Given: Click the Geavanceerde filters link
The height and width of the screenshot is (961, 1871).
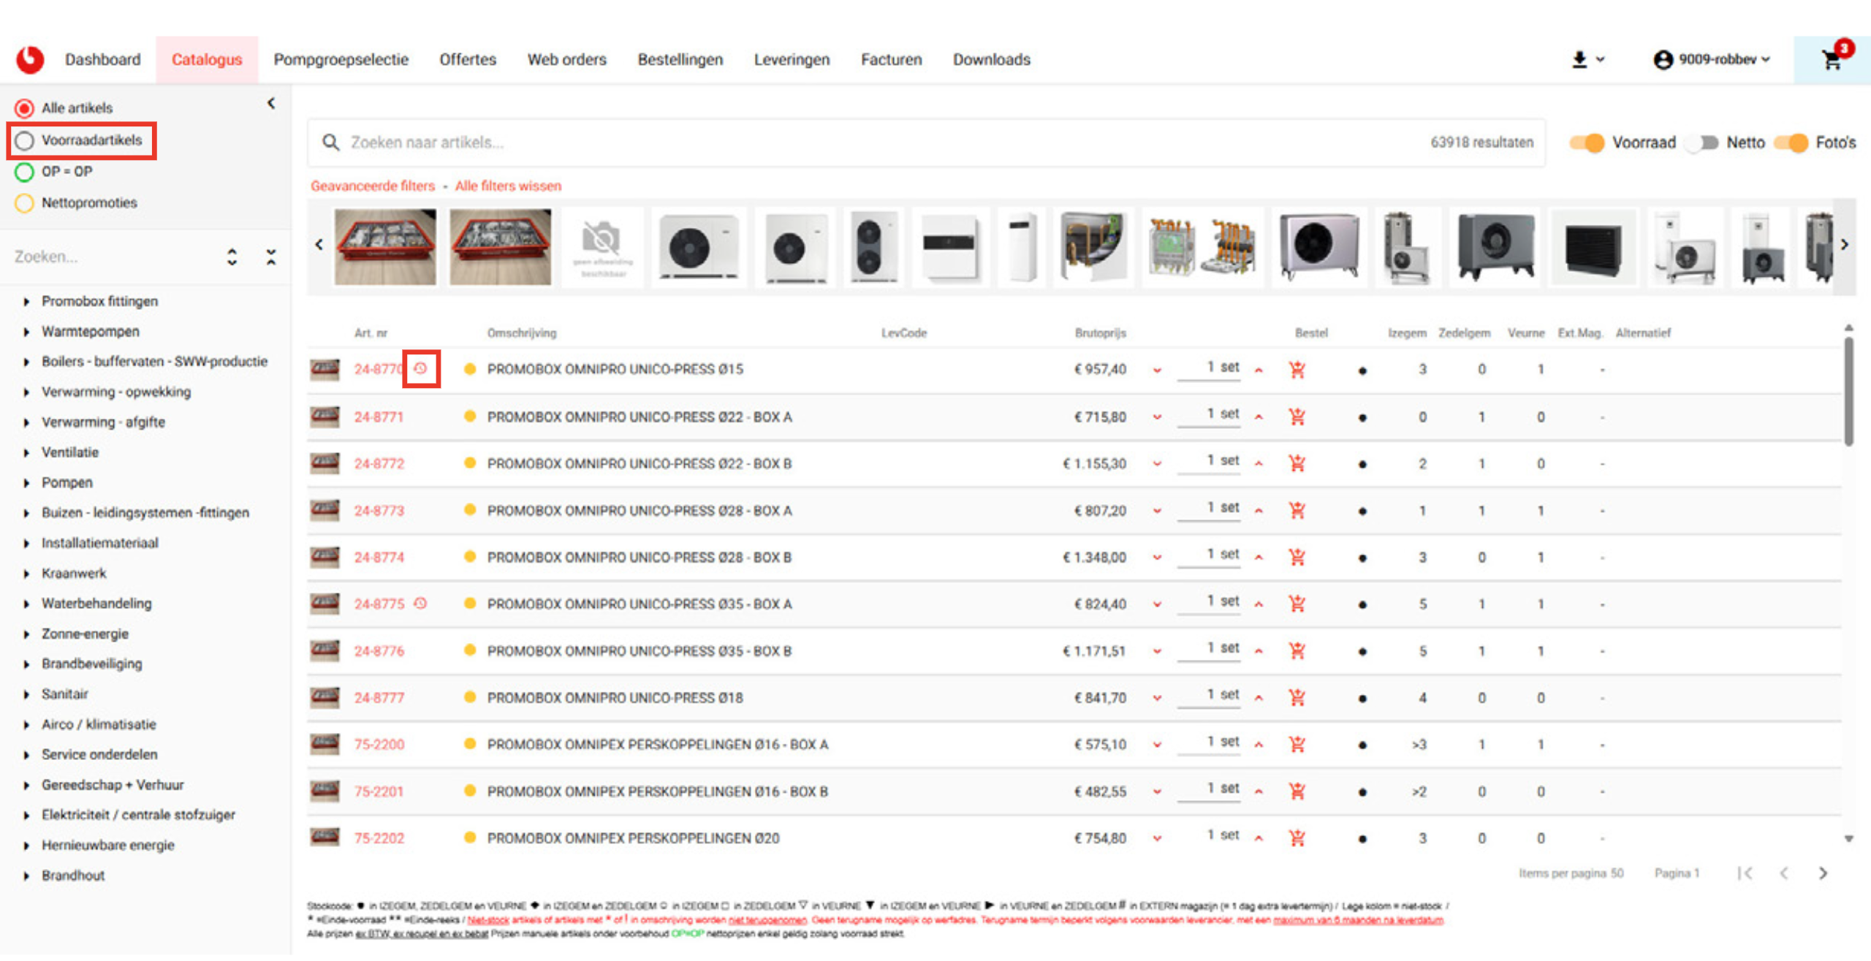Looking at the screenshot, I should (373, 186).
